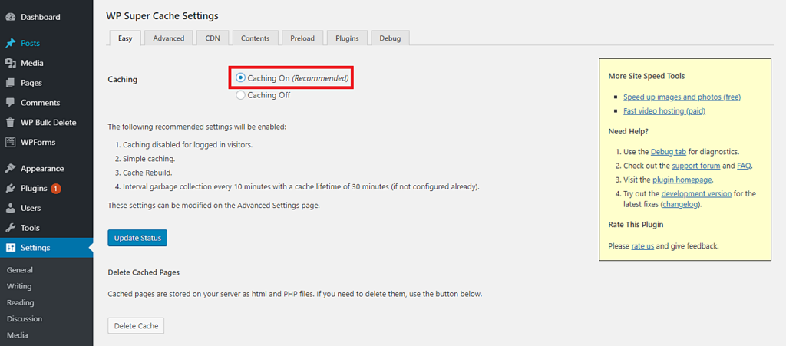Visit the plugin homepage link
This screenshot has height=346, width=786.
pos(682,180)
